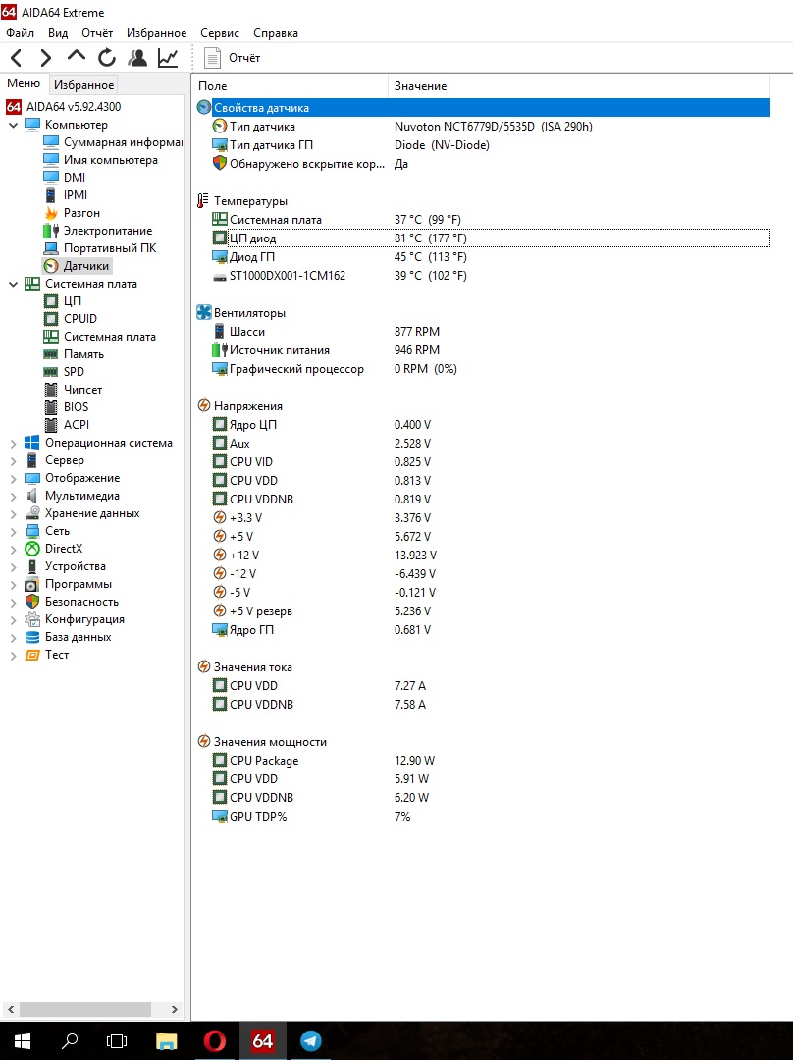793x1060 pixels.
Task: Click the right scroll arrow of sidebar scrollbar
Action: [175, 1009]
